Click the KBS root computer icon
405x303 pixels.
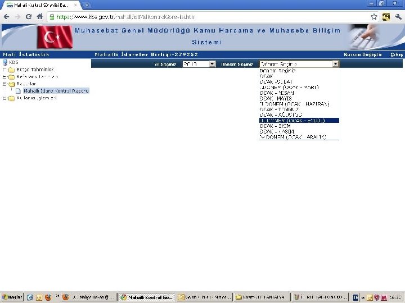point(5,62)
